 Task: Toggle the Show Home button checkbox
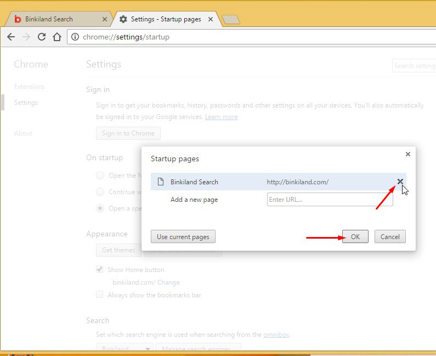coord(100,269)
